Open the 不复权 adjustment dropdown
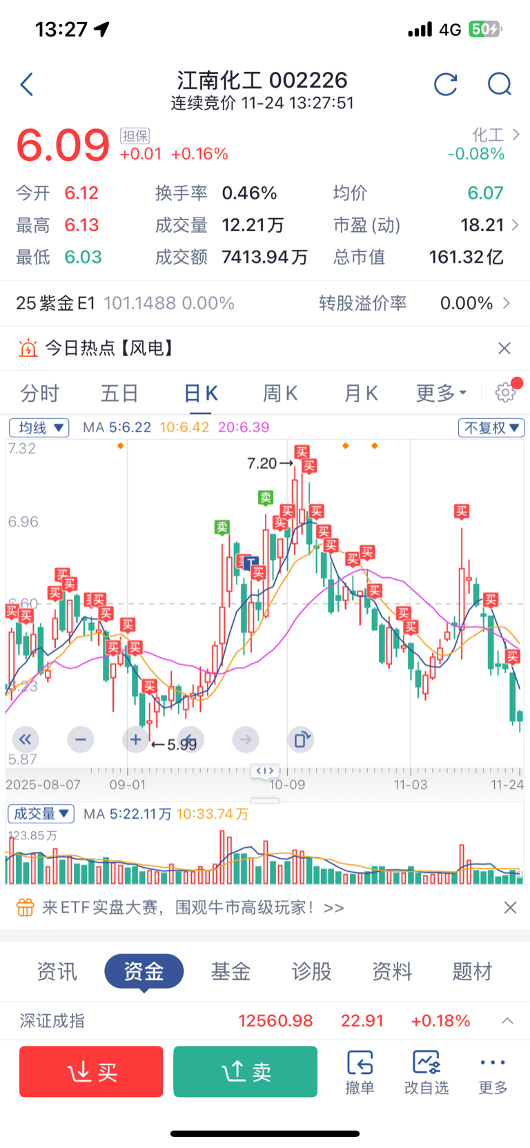This screenshot has height=1148, width=530. point(491,428)
